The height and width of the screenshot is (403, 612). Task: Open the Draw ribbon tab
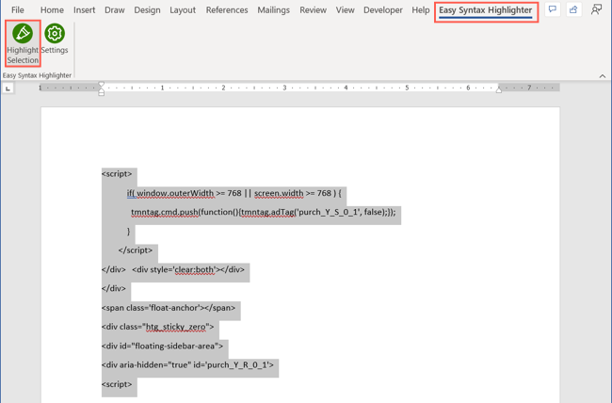coord(114,10)
